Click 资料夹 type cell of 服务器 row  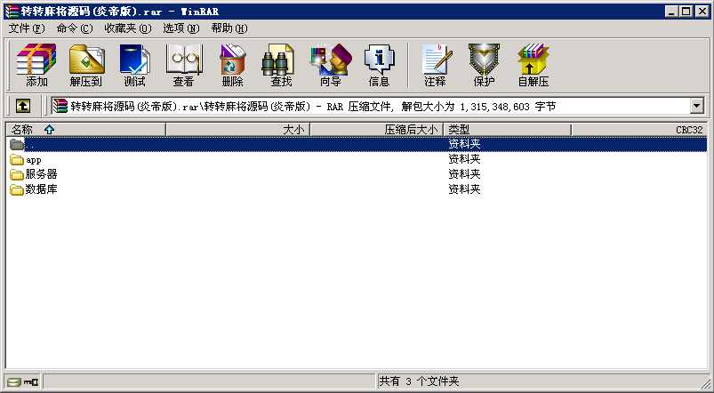tap(464, 174)
